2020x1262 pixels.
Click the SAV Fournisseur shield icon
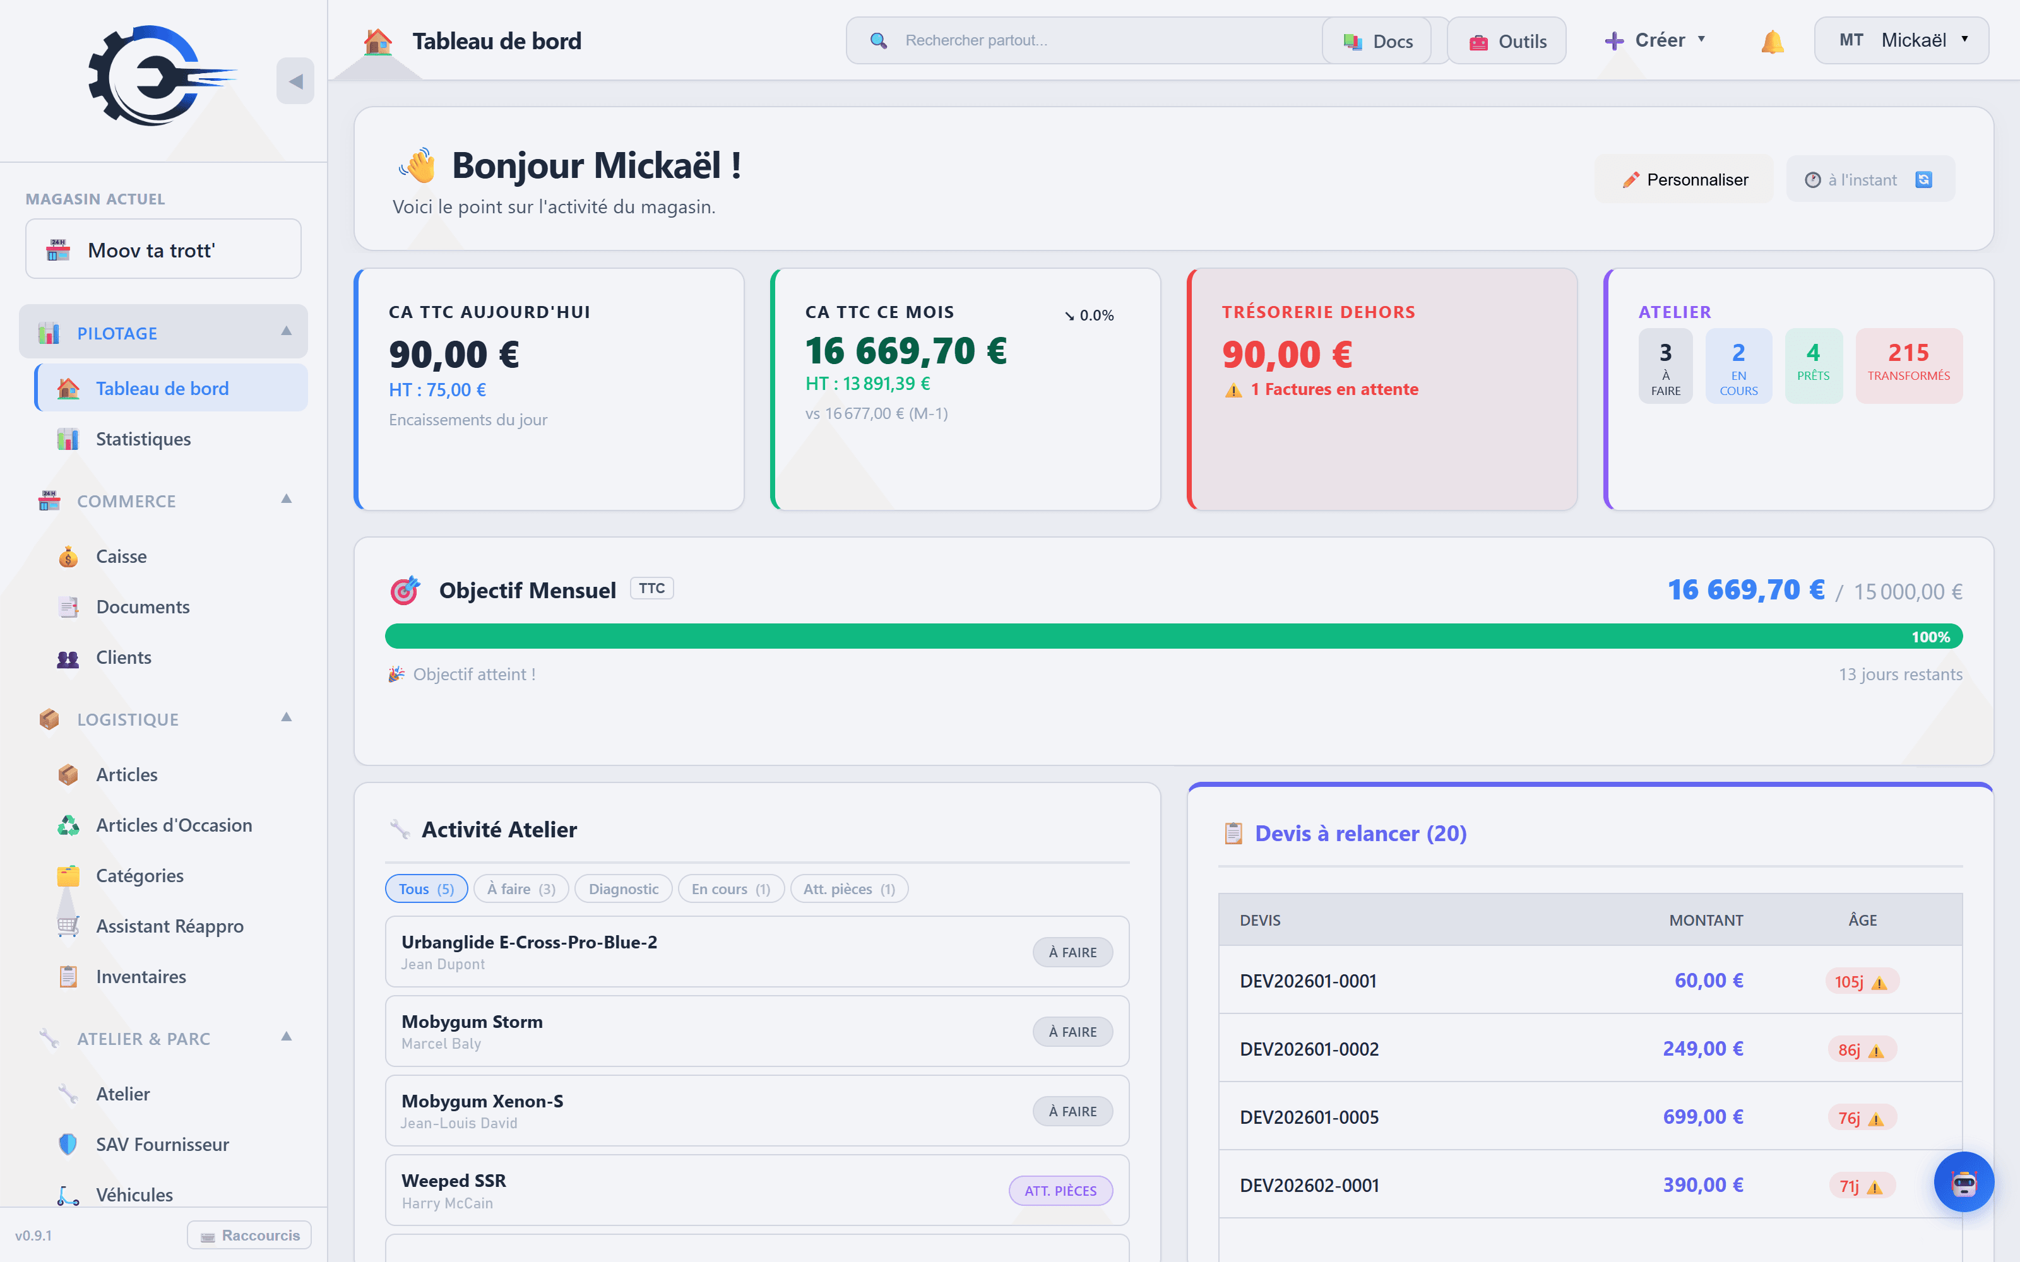[x=68, y=1144]
